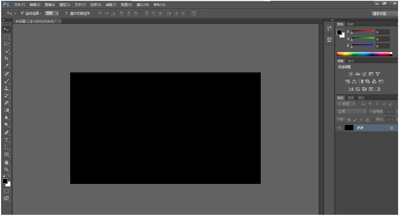Select the Pen tool

(x=7, y=133)
